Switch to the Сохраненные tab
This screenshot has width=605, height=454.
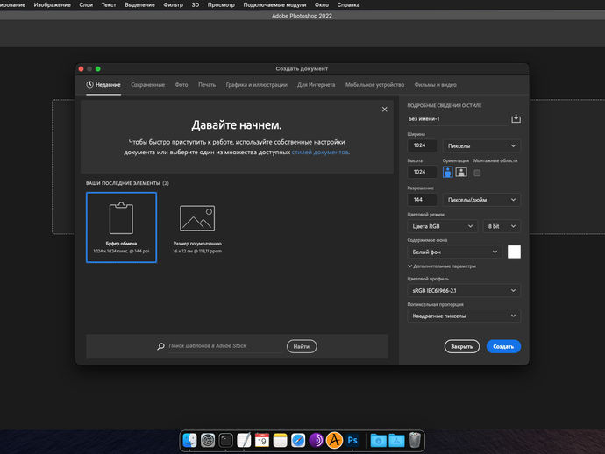coord(147,84)
